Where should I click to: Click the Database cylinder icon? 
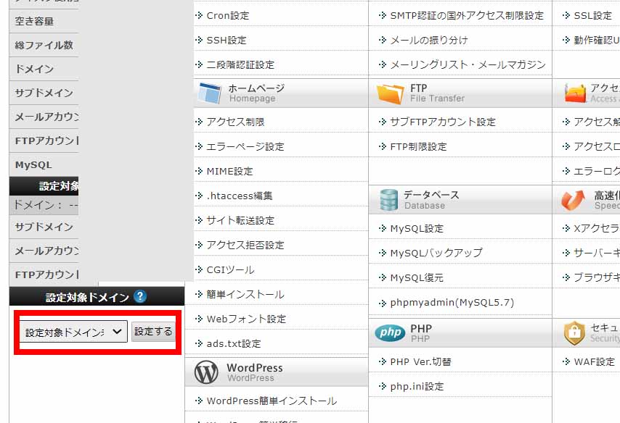[389, 200]
